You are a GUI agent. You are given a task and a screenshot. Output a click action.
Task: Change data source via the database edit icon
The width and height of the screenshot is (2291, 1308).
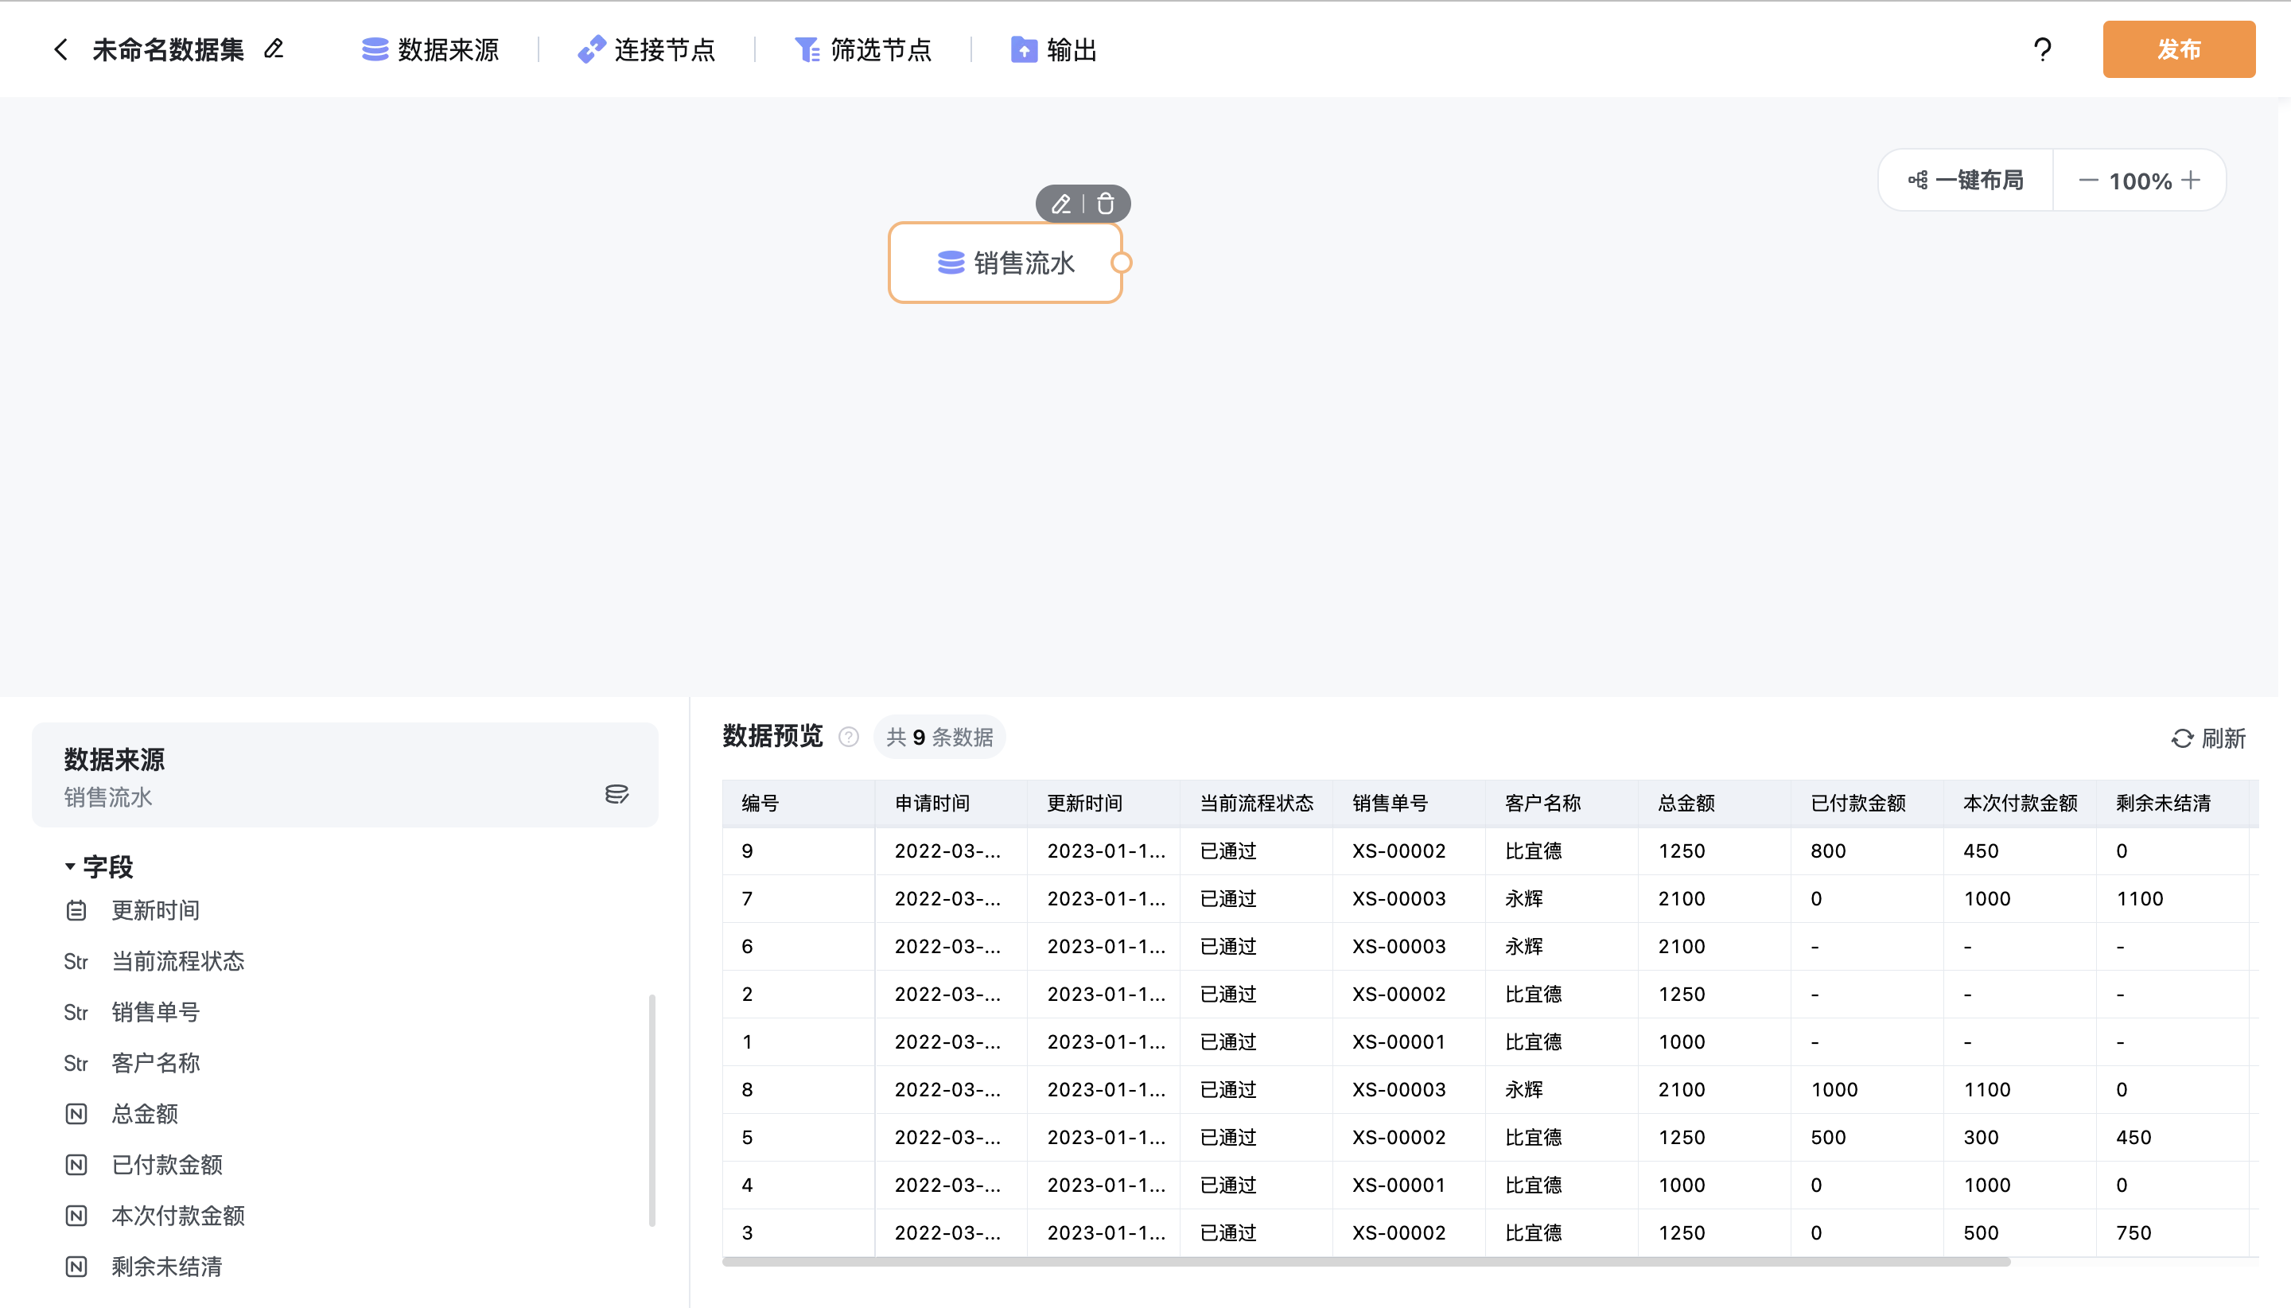(x=616, y=794)
